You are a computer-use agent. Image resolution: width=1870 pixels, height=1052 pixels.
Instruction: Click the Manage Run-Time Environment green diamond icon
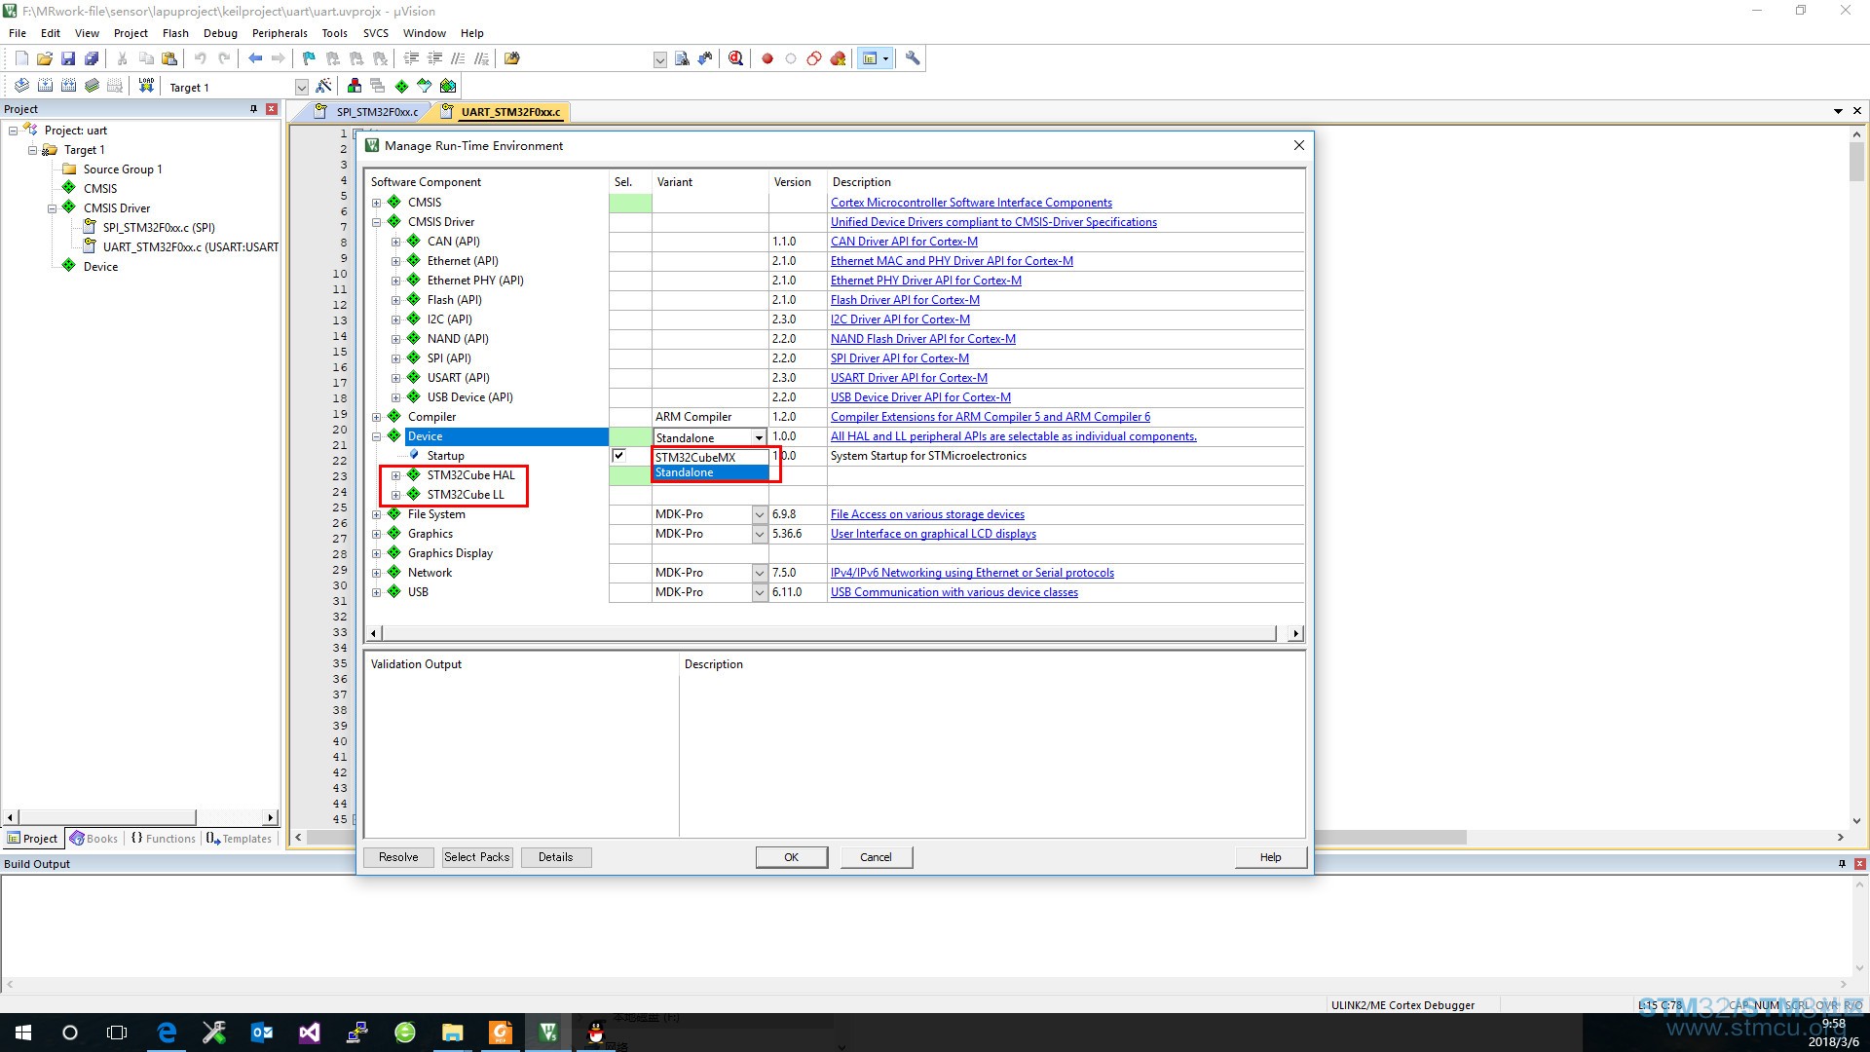pos(401,86)
